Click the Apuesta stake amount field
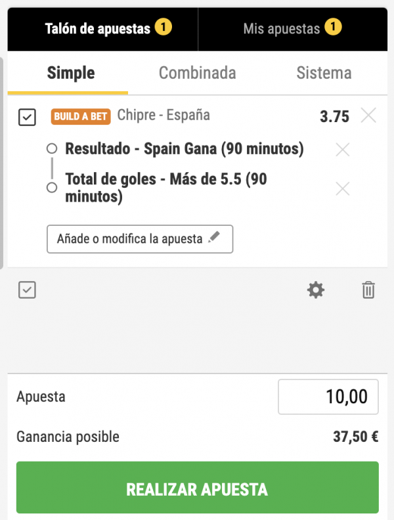This screenshot has height=520, width=394. point(328,397)
